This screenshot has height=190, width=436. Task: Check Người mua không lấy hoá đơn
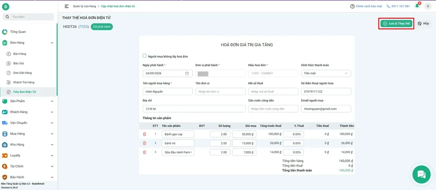click(x=145, y=56)
